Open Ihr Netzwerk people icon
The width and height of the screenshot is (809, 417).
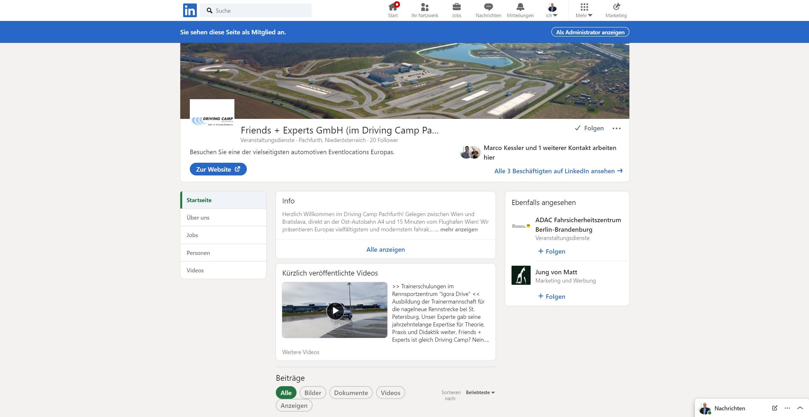425,10
